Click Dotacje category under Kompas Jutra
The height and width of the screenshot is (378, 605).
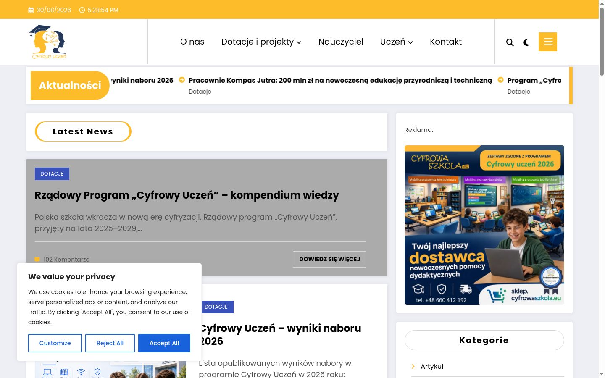(x=200, y=92)
